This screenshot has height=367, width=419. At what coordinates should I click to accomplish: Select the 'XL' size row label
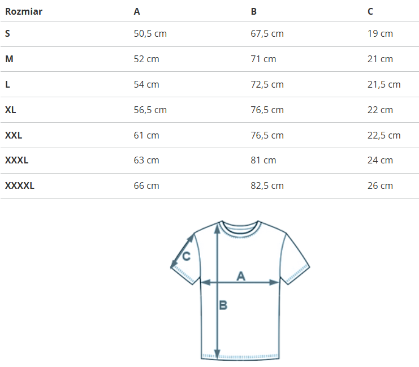click(x=11, y=110)
